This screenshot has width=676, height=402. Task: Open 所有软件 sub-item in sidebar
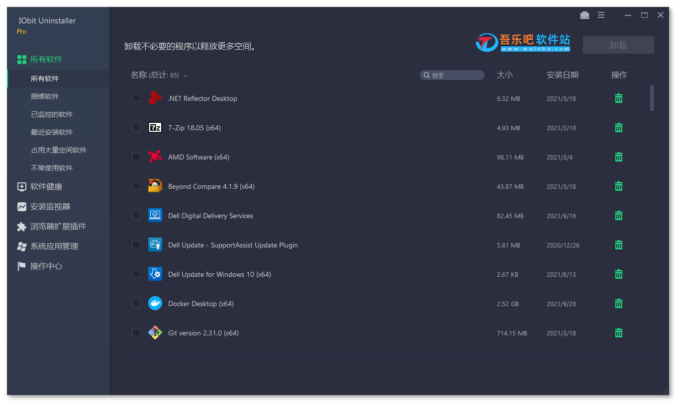coord(58,79)
